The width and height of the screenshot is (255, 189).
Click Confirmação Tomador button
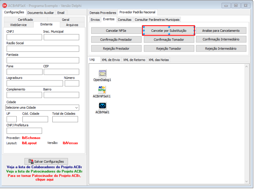point(169,40)
